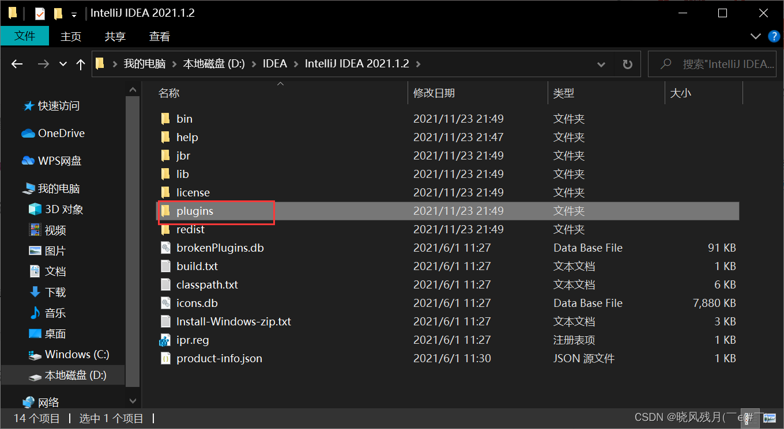This screenshot has height=429, width=784.
Task: Click the New folder quick access icon
Action: click(58, 13)
